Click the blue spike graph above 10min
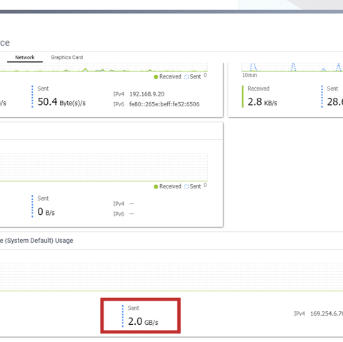Viewport: 343px width, 342px height. [292, 67]
